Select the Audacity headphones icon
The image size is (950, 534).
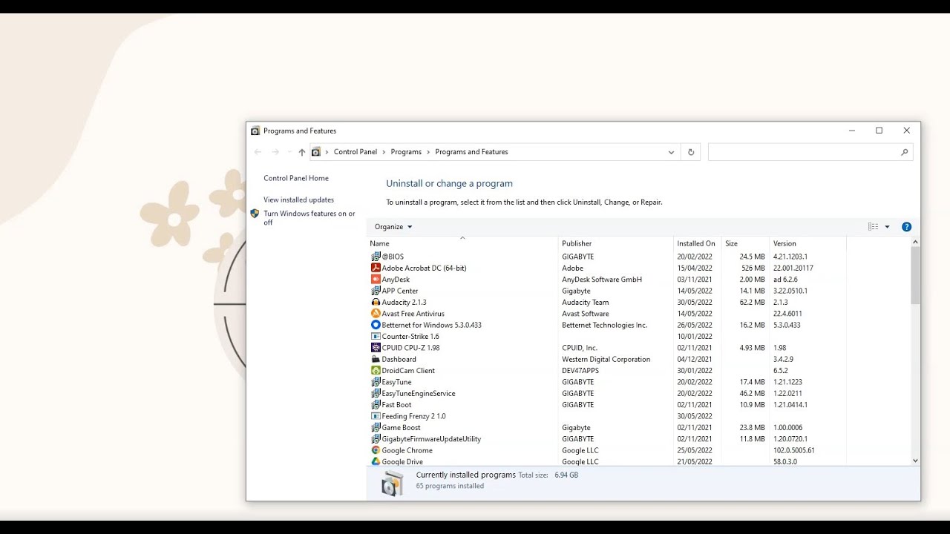click(376, 302)
